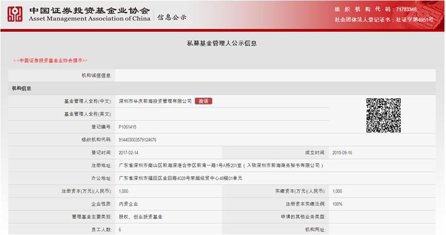Viewport: 446px width, 235px height.
Task: Click the 信息公示 header text
Action: click(x=172, y=17)
